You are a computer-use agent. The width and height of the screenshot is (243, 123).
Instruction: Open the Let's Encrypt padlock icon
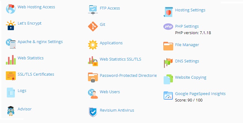(11, 26)
